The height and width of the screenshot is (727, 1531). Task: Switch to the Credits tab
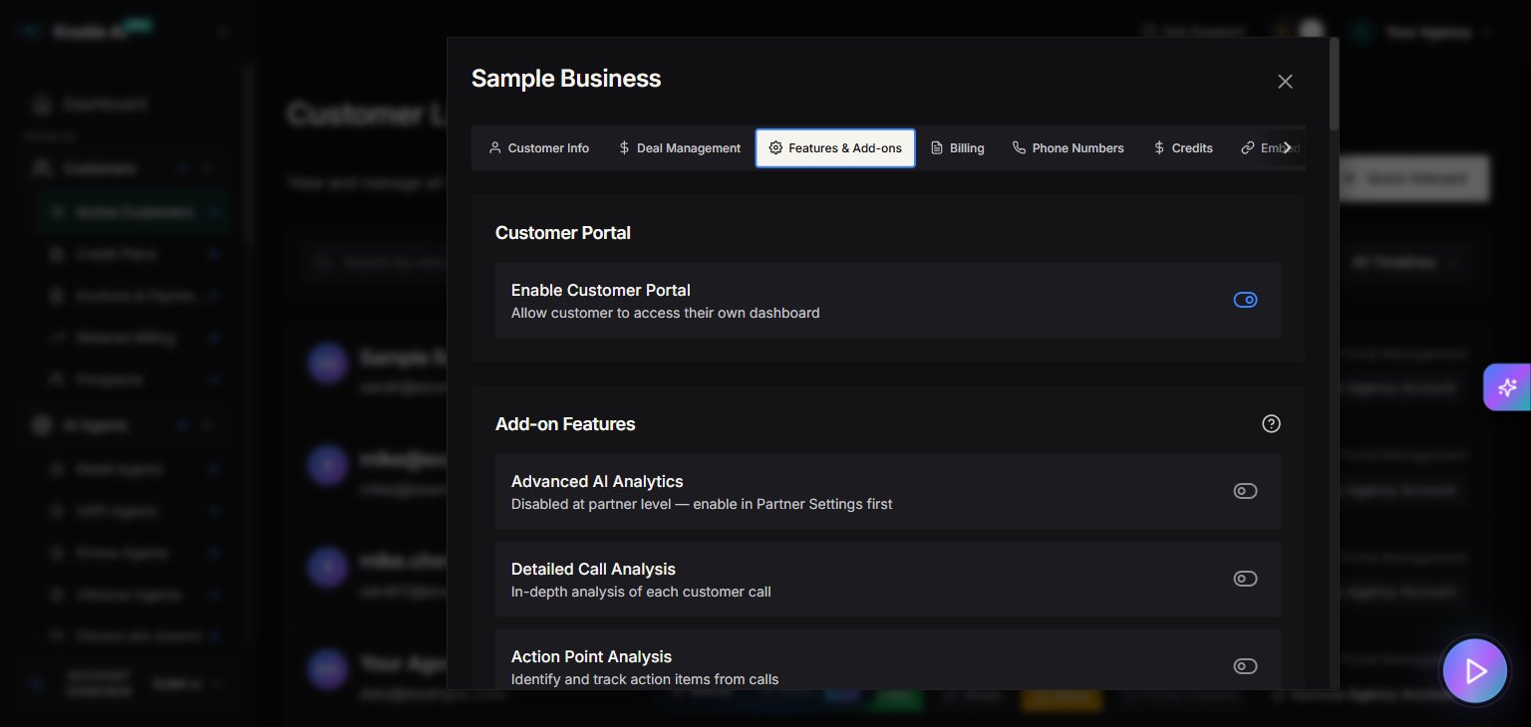click(1183, 148)
